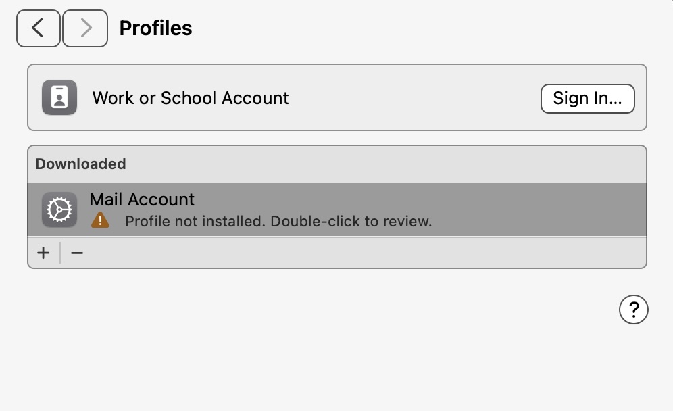Click the Work or School Account label
This screenshot has width=673, height=411.
[x=191, y=98]
